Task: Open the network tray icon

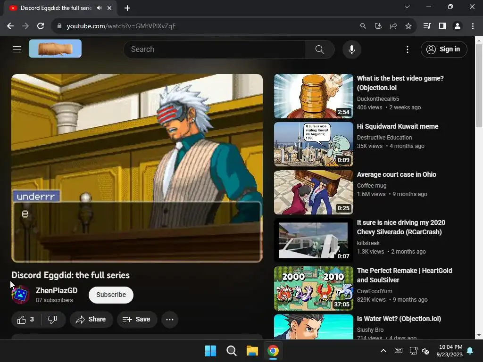Action: (x=413, y=351)
